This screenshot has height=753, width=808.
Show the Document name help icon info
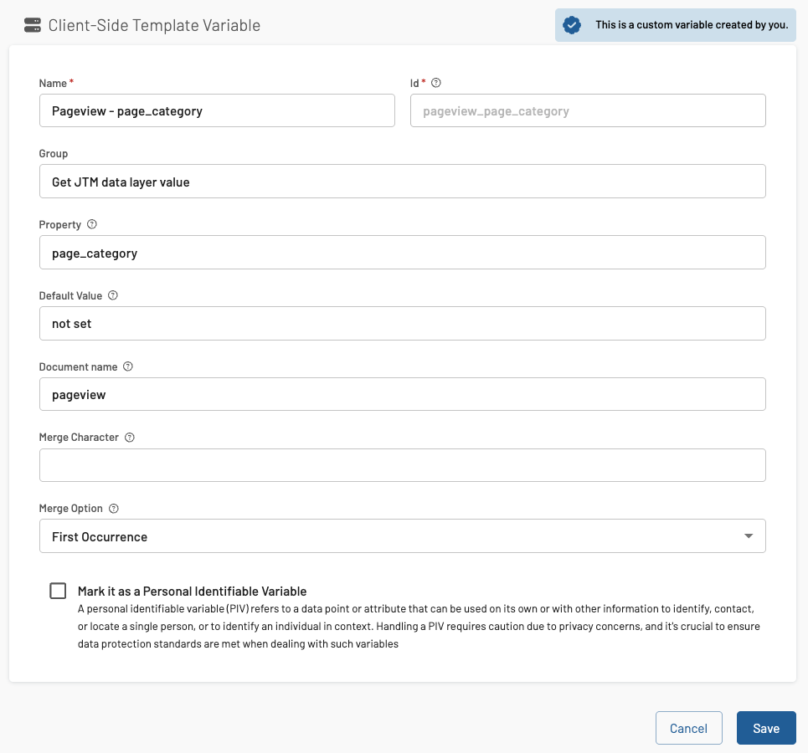click(128, 366)
